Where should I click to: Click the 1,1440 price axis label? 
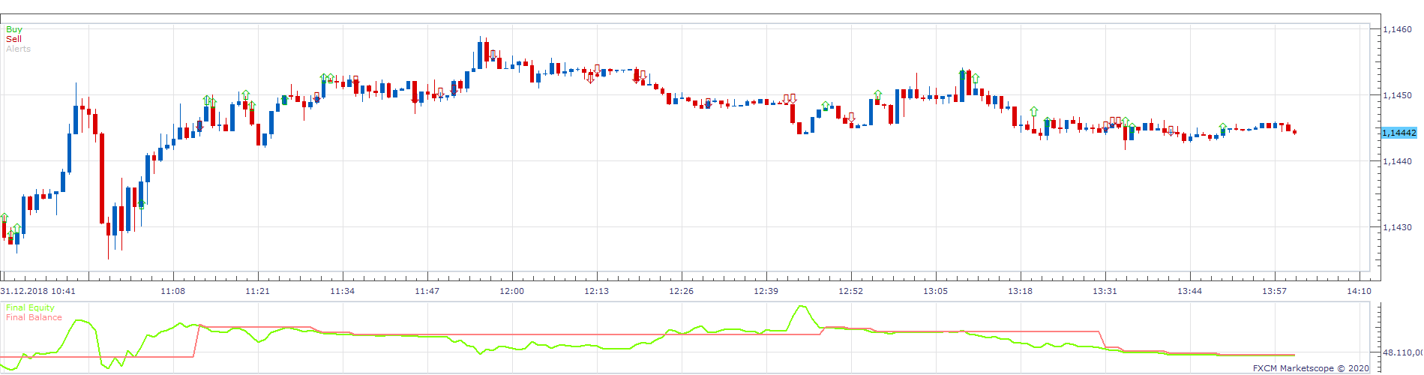1397,161
